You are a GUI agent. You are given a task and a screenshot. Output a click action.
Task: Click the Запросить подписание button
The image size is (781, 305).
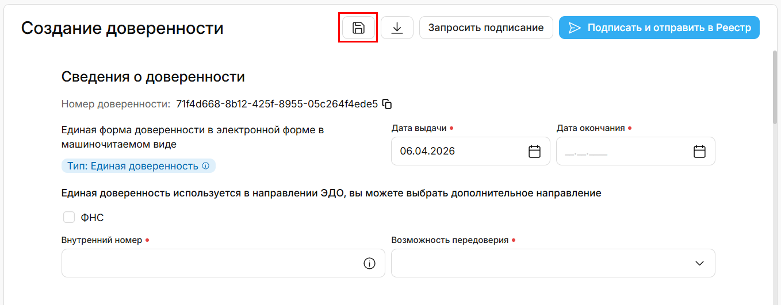click(x=486, y=28)
